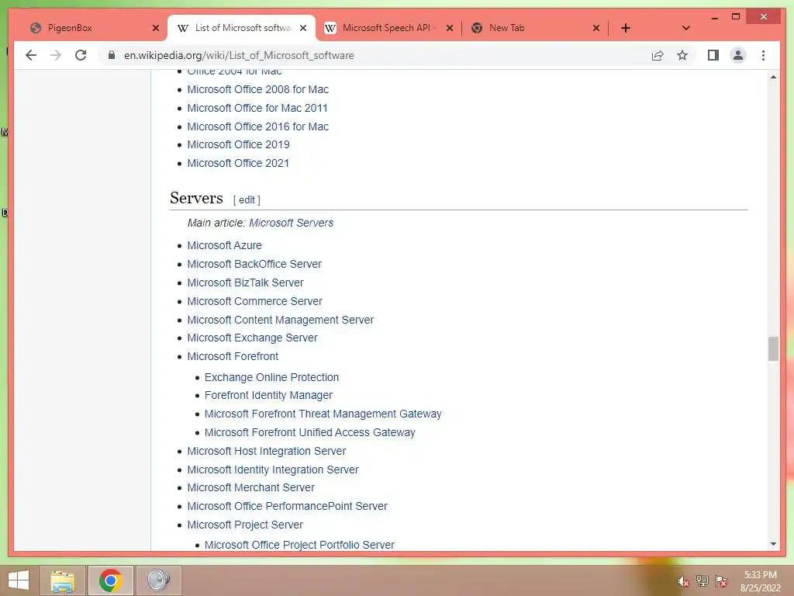Open Microsoft Office 2021 link
The image size is (794, 596).
click(238, 163)
